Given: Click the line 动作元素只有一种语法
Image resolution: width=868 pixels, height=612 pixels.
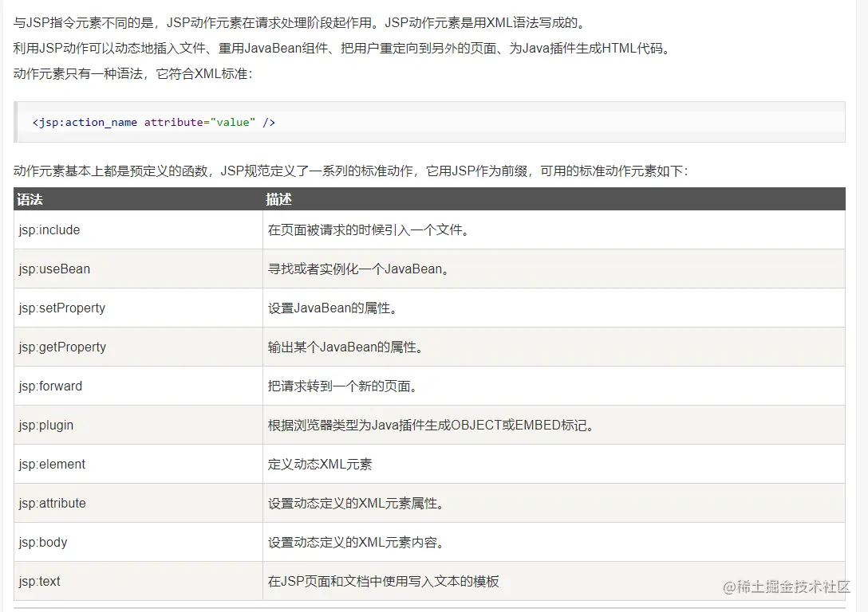Looking at the screenshot, I should [133, 73].
